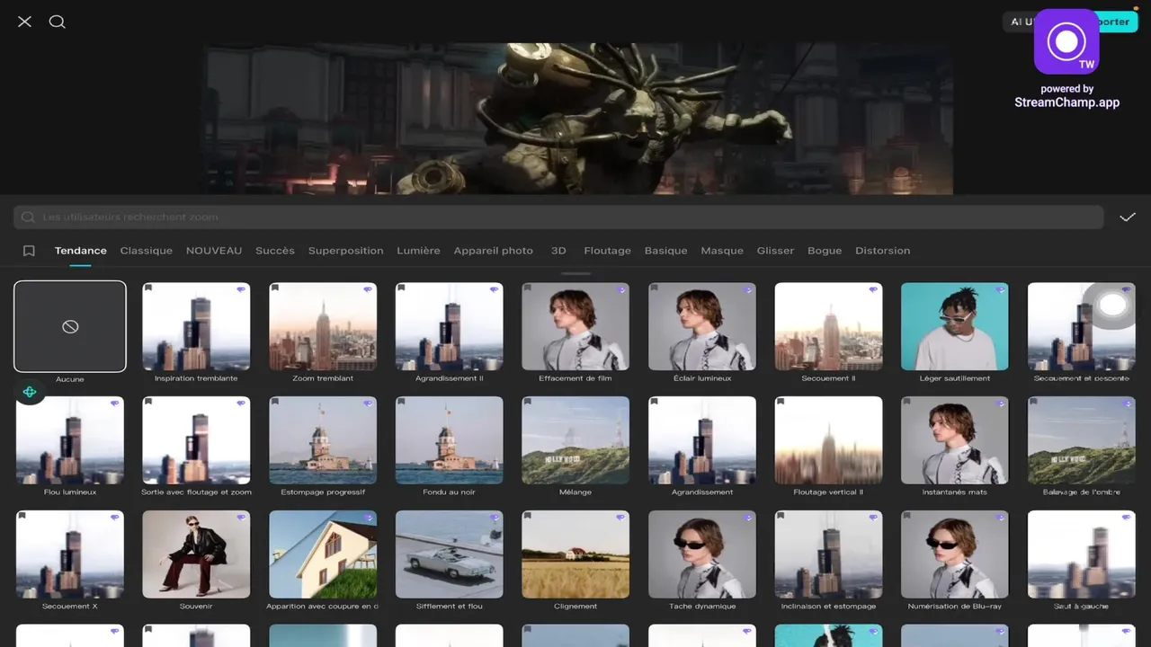Click the panel drag handle bar
The height and width of the screenshot is (647, 1151).
pyautogui.click(x=575, y=273)
